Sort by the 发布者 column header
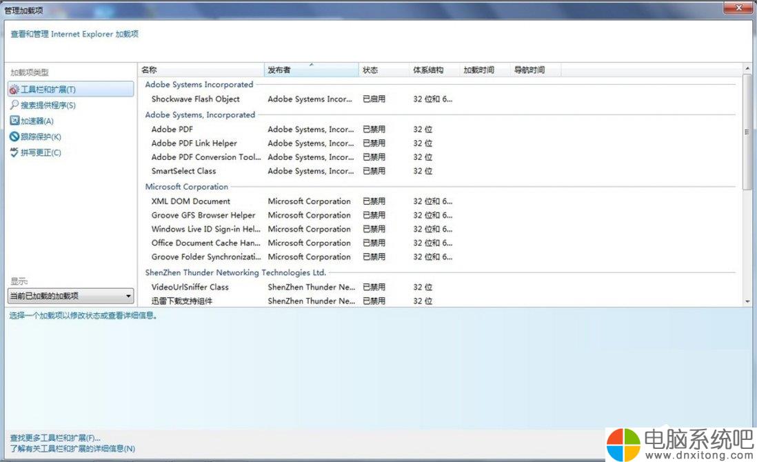The image size is (757, 462). (312, 70)
